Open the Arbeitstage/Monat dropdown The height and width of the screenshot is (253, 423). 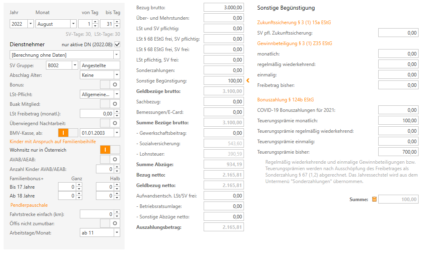(x=117, y=233)
